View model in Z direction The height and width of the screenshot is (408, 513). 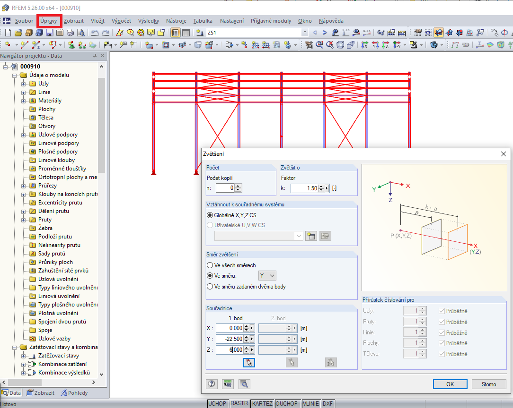[386, 45]
